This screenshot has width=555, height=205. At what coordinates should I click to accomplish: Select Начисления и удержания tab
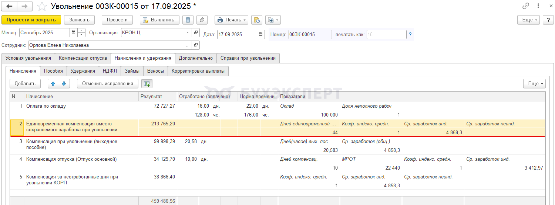point(143,58)
